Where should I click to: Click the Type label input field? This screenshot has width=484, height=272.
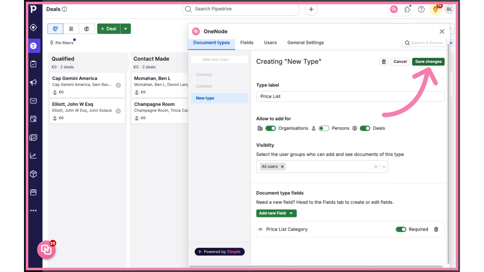[x=350, y=96]
